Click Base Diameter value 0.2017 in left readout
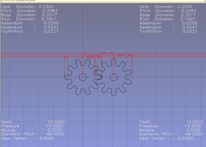This screenshot has width=206, height=147. pyautogui.click(x=50, y=15)
